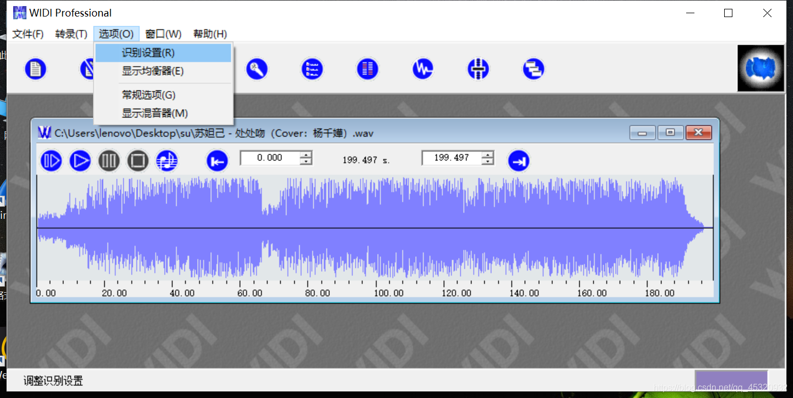
Task: Click the 199.497 s. duration text
Action: tap(366, 160)
